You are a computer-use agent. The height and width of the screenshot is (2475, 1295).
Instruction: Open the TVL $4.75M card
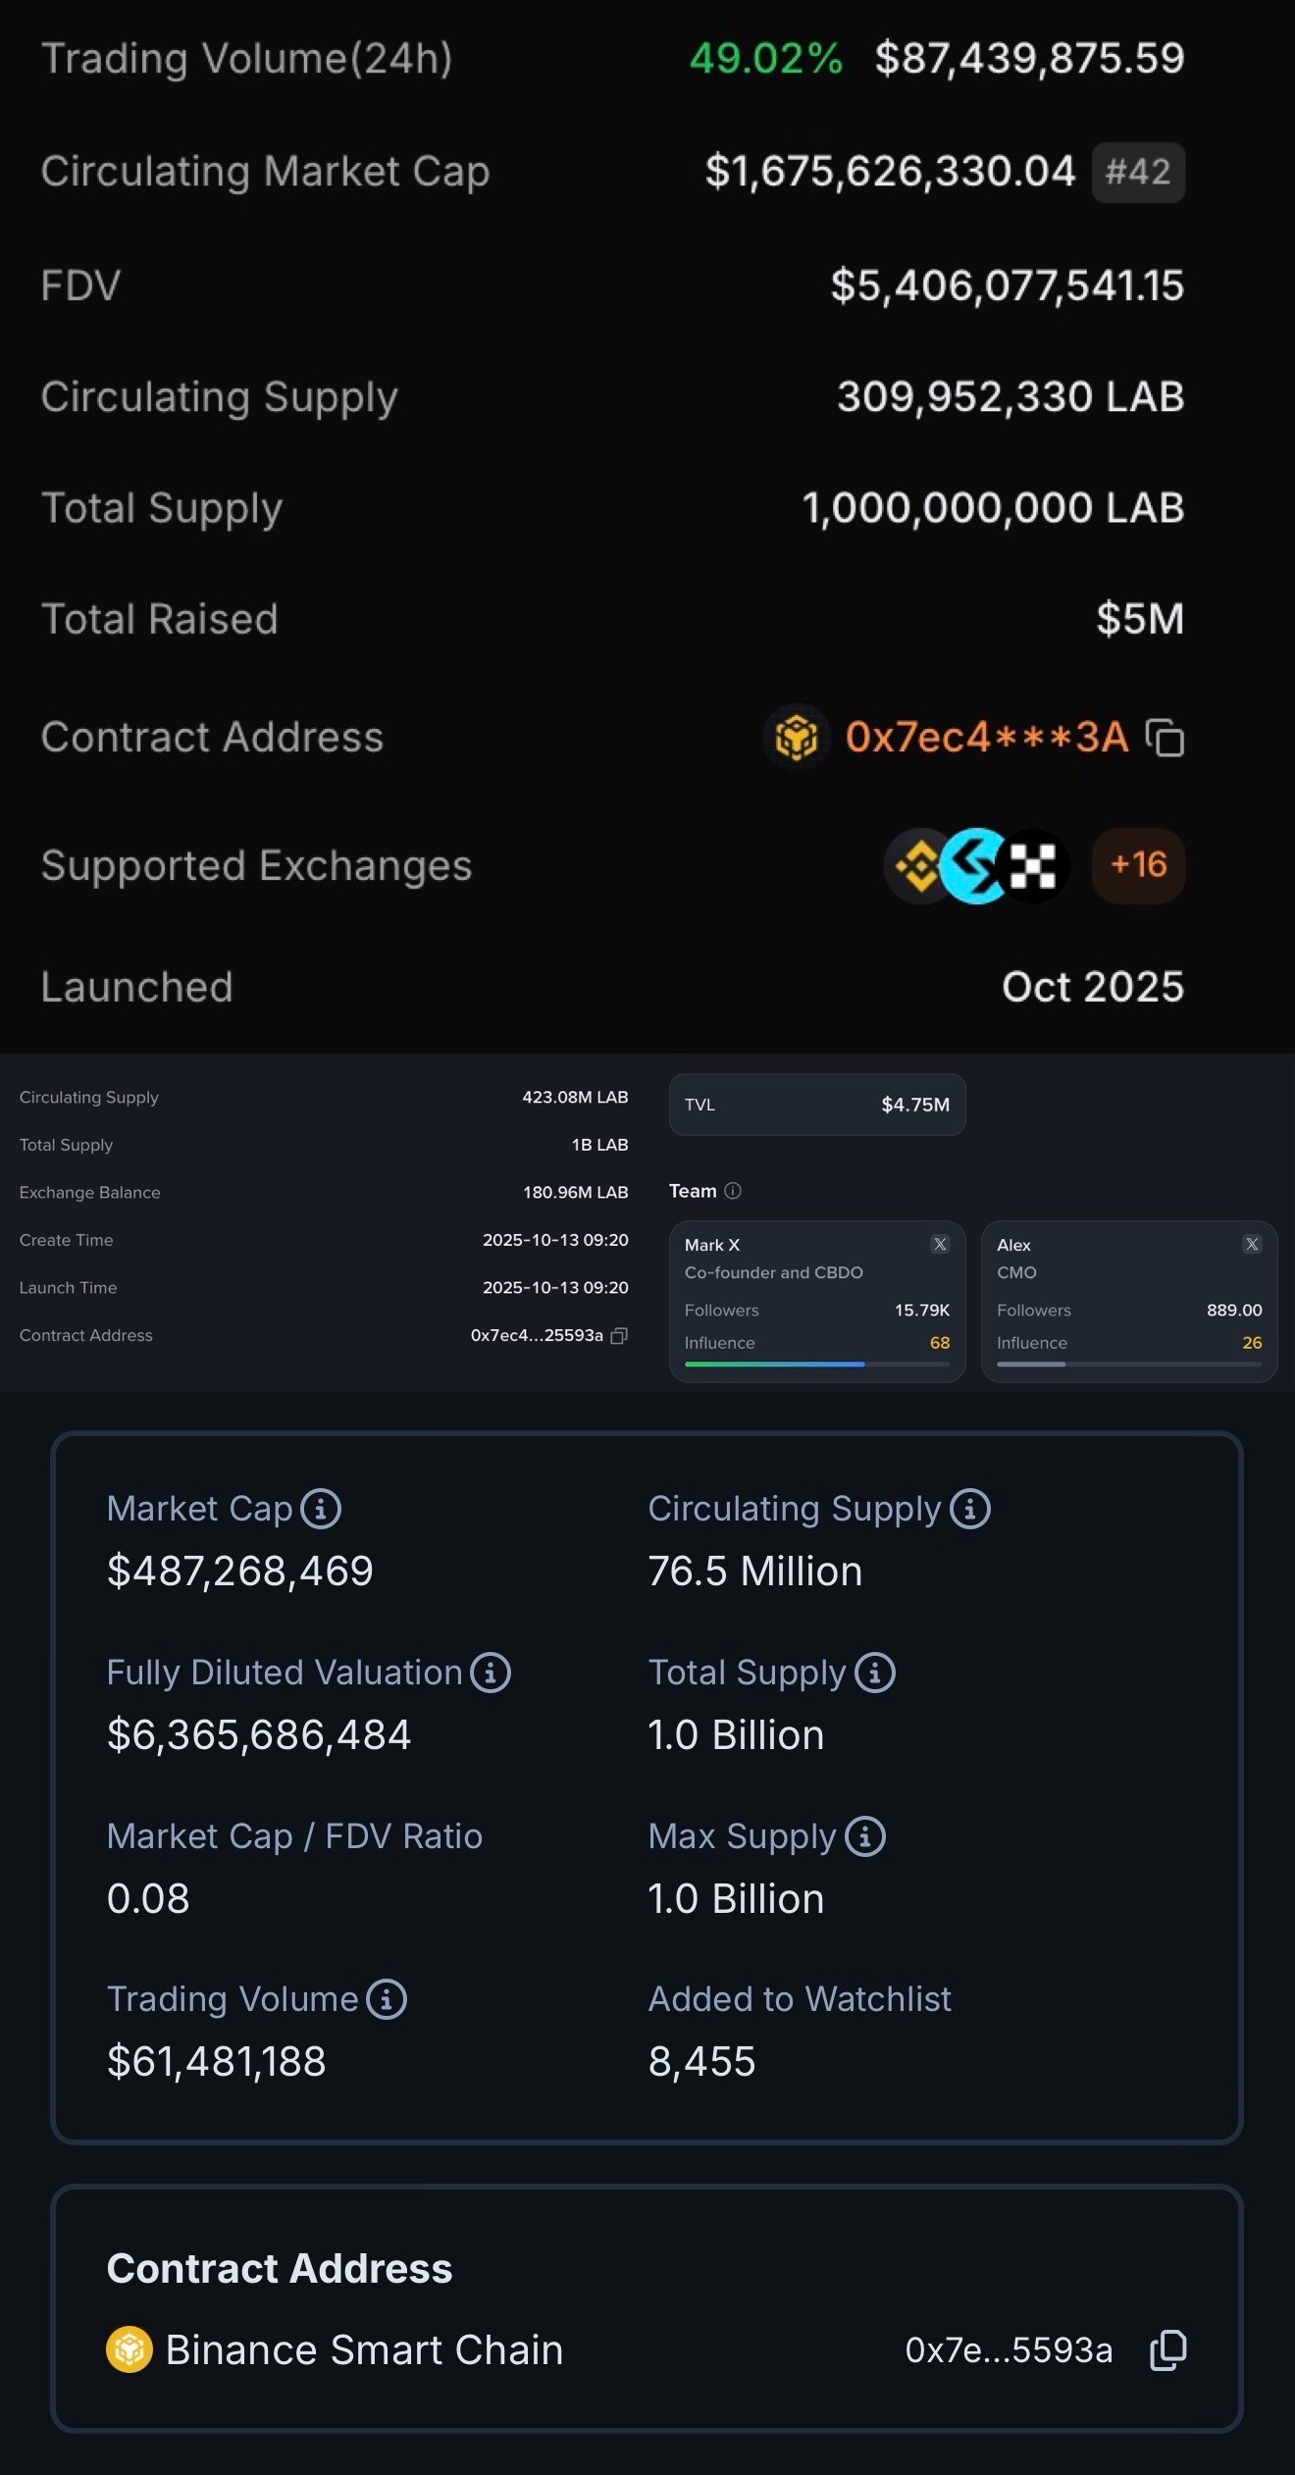click(x=817, y=1105)
